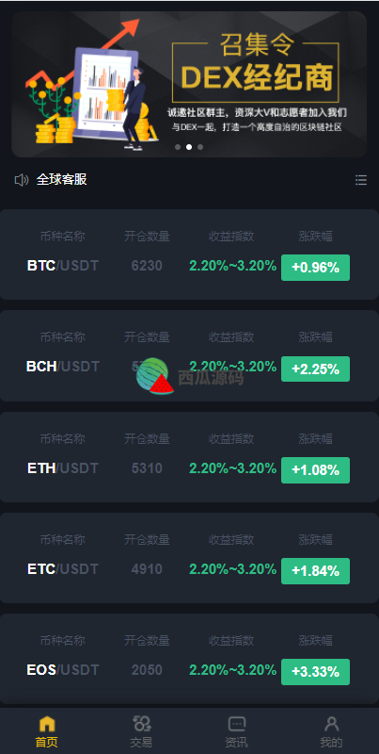Click the DEX经纪商 promo banner

coord(189,84)
